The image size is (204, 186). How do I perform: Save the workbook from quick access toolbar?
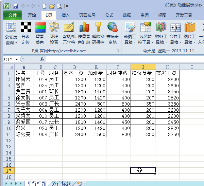[x=15, y=6]
